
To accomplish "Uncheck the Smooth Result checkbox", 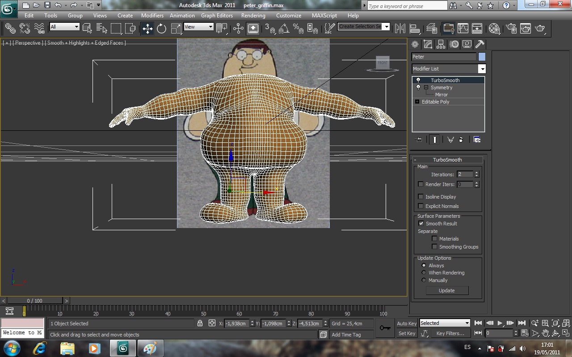I will (421, 224).
